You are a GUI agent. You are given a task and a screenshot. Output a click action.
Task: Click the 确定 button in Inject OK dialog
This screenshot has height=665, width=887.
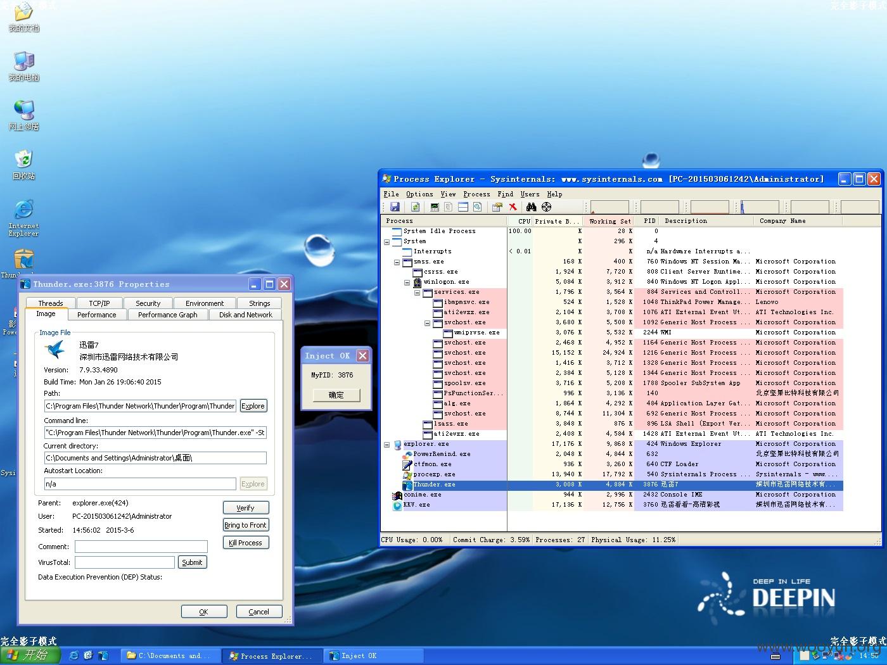(336, 395)
